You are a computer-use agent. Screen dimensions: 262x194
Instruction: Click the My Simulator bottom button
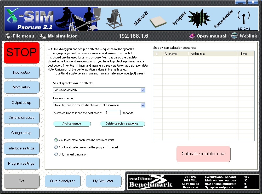(103, 181)
